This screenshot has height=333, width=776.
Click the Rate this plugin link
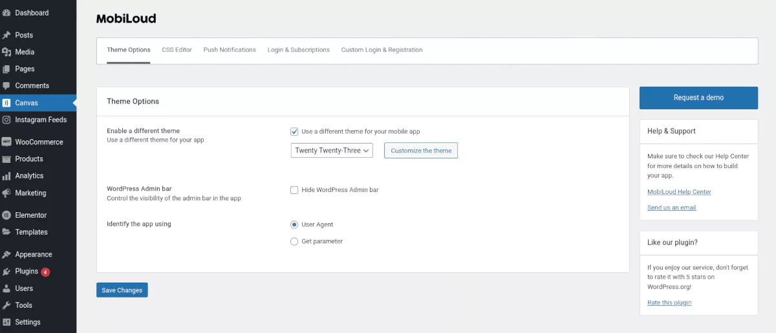[669, 303]
